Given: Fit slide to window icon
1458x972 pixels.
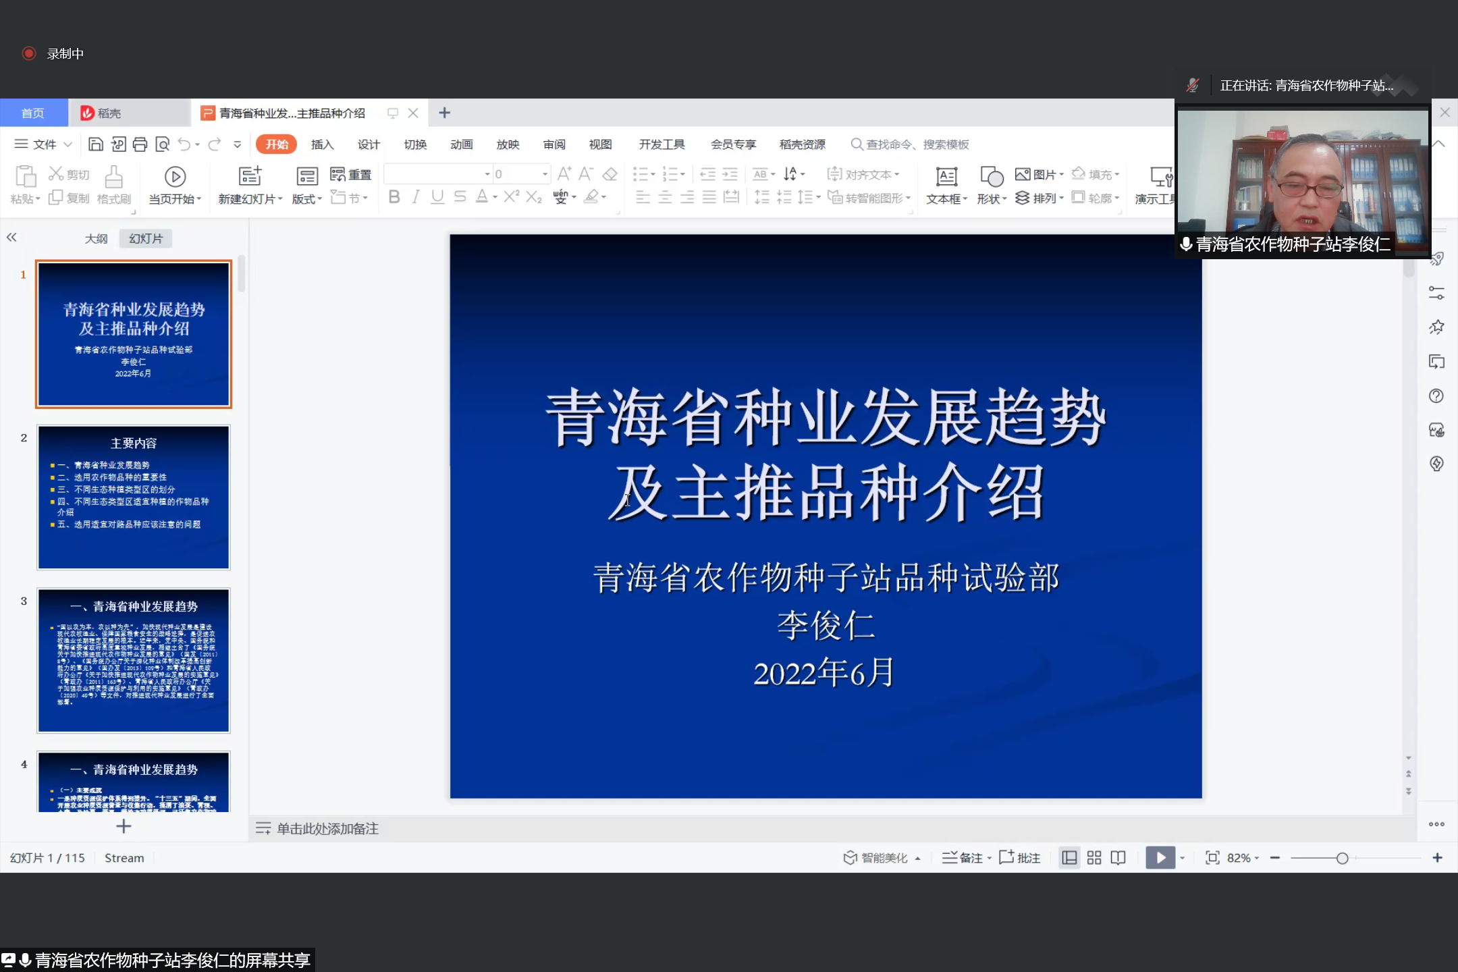Looking at the screenshot, I should 1212,857.
